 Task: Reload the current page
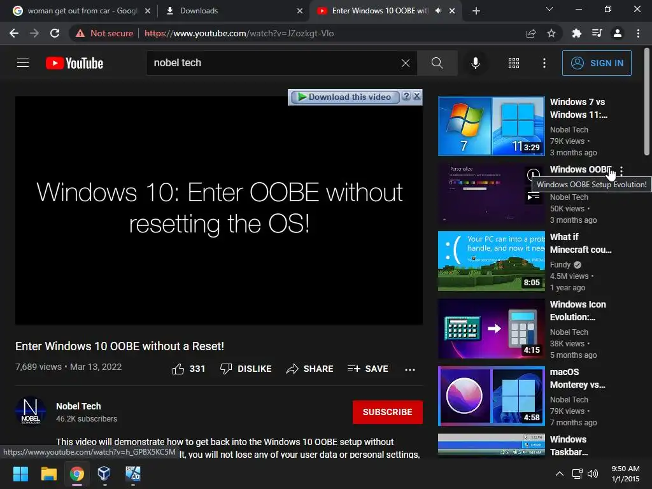click(x=55, y=33)
